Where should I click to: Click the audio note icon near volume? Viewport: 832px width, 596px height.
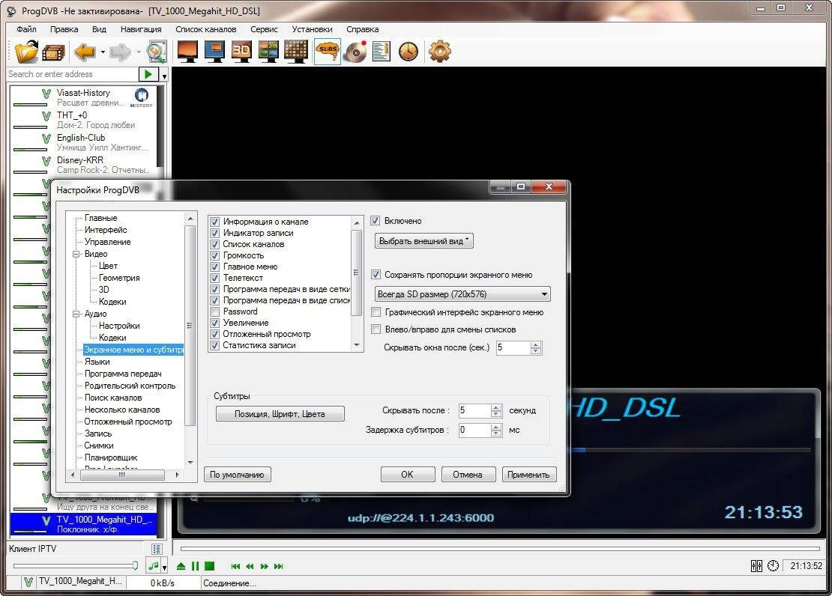[154, 566]
